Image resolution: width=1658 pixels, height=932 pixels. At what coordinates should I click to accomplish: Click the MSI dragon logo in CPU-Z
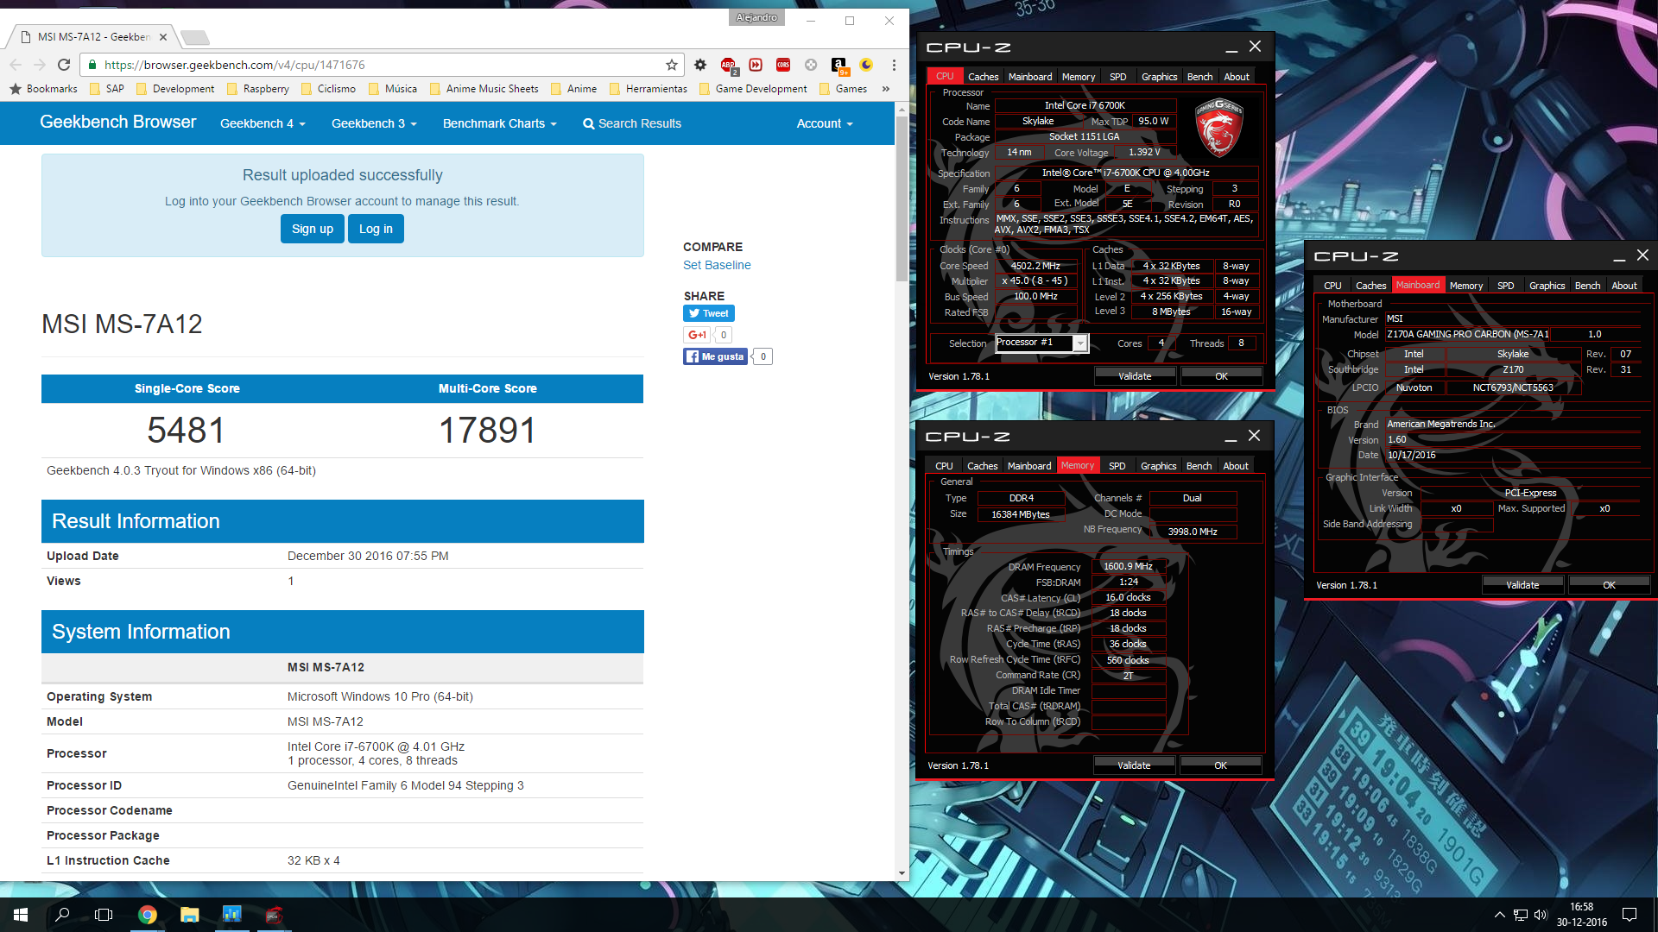click(1218, 128)
